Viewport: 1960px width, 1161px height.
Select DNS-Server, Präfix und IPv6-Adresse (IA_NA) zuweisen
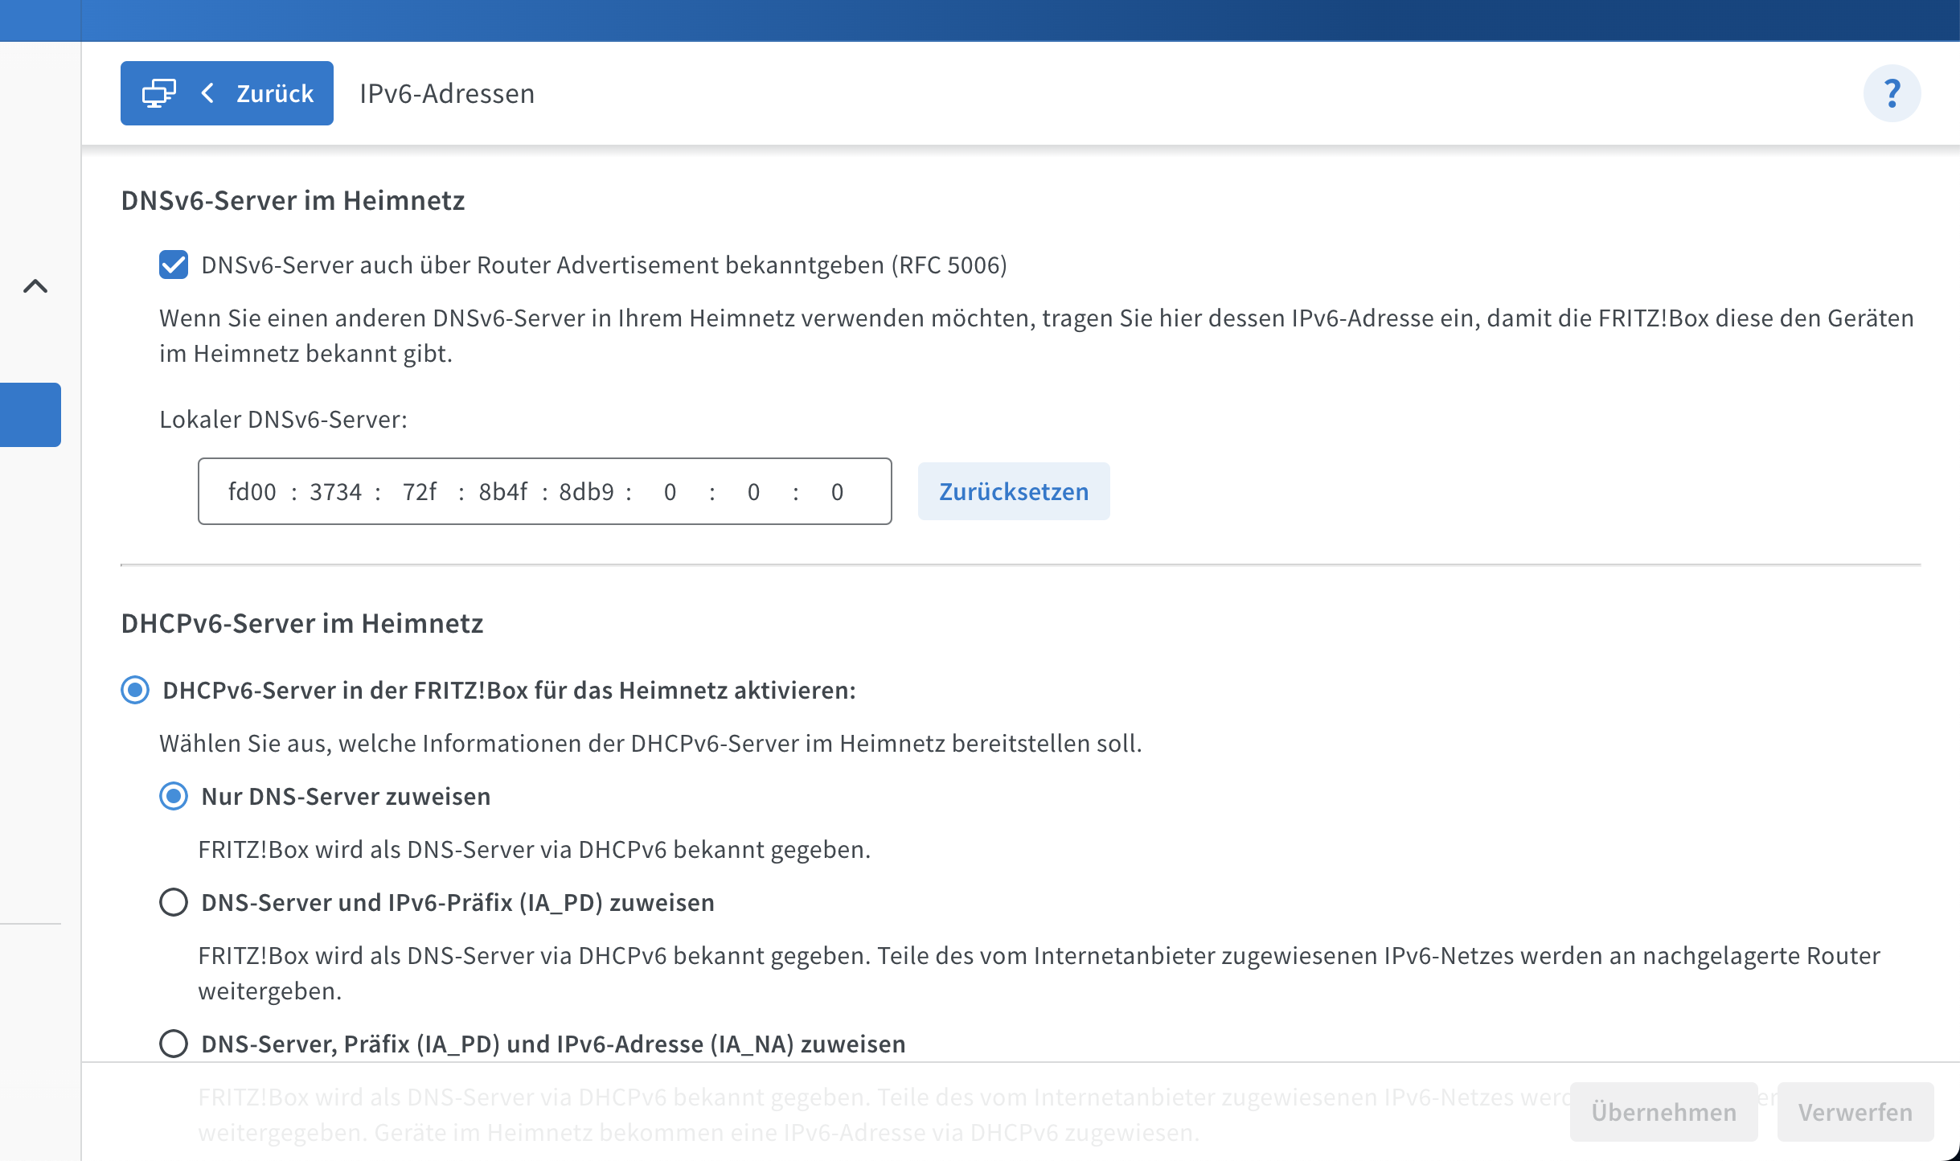click(x=174, y=1044)
